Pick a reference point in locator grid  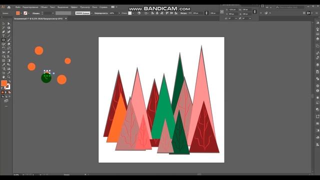coord(222,12)
